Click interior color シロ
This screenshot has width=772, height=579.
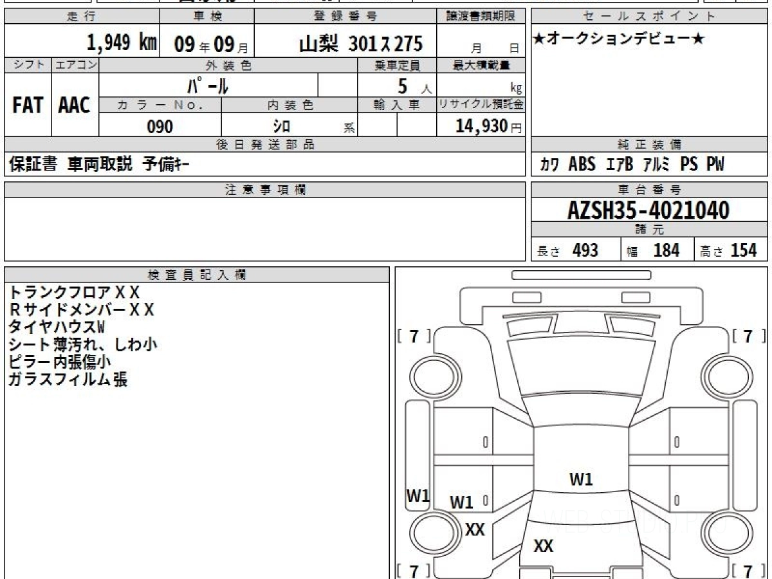point(282,127)
